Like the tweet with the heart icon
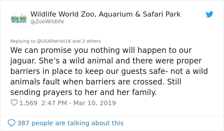Screen dimensions: 224x131 [14, 103]
